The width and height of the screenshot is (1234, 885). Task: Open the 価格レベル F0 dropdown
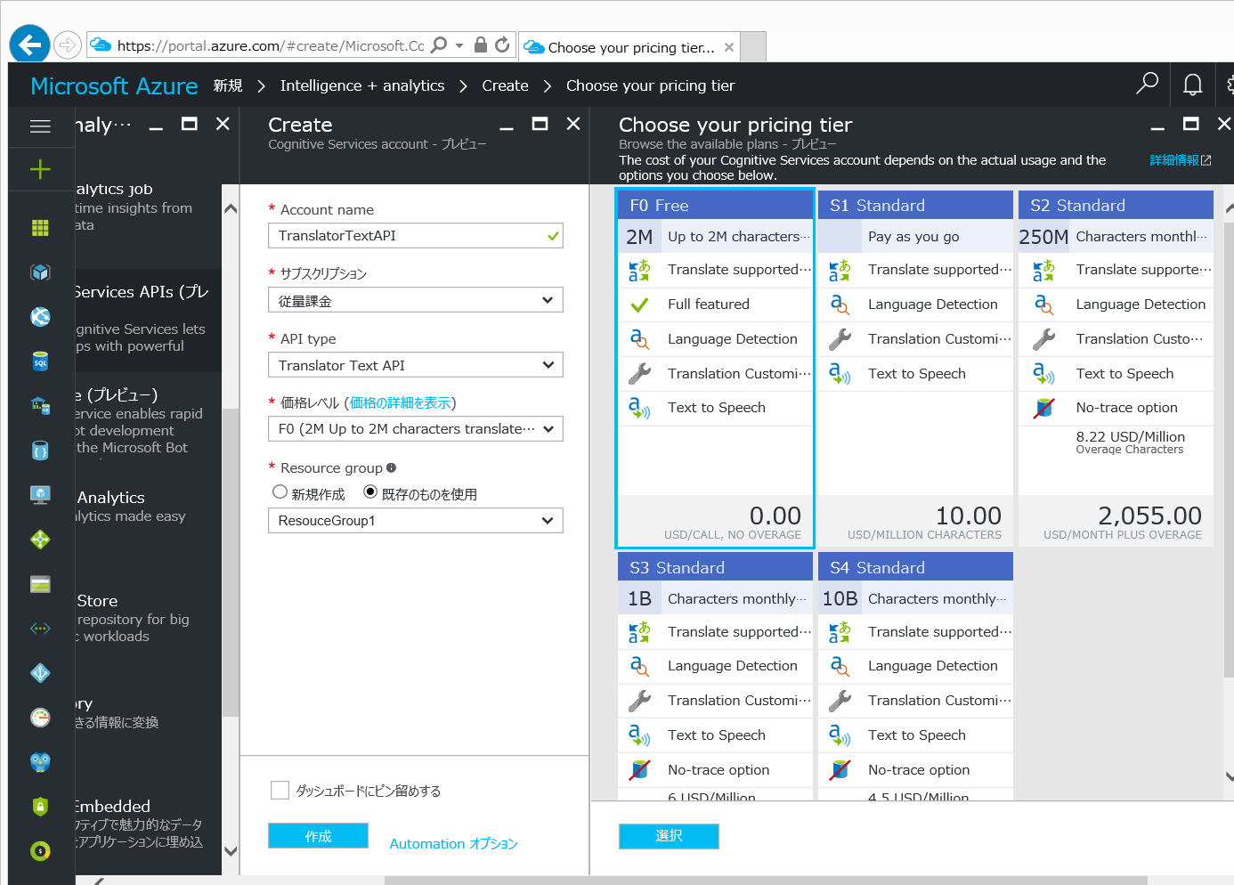click(x=416, y=429)
